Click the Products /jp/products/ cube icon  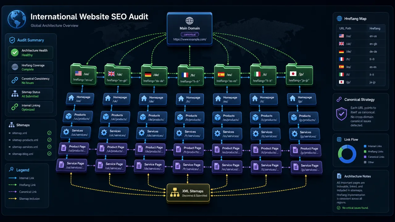coord(293,118)
